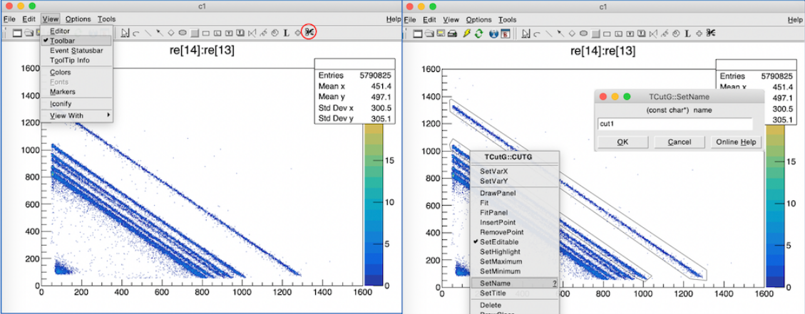The width and height of the screenshot is (805, 314).
Task: Print the right canvas with printer icon
Action: click(452, 33)
